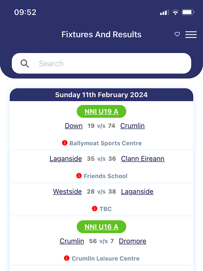Open Laganside link in Westside match

point(137,191)
